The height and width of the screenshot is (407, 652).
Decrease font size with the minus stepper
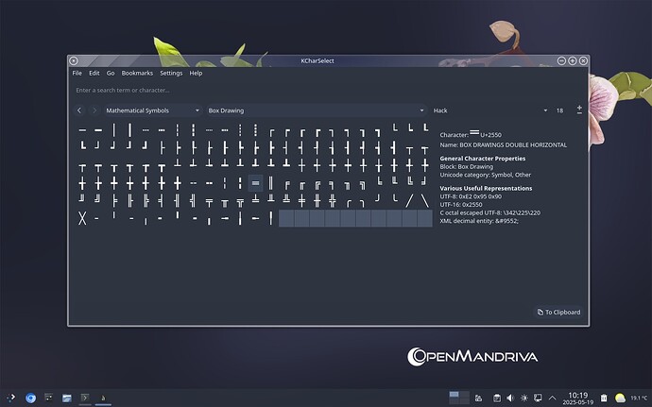click(x=579, y=113)
